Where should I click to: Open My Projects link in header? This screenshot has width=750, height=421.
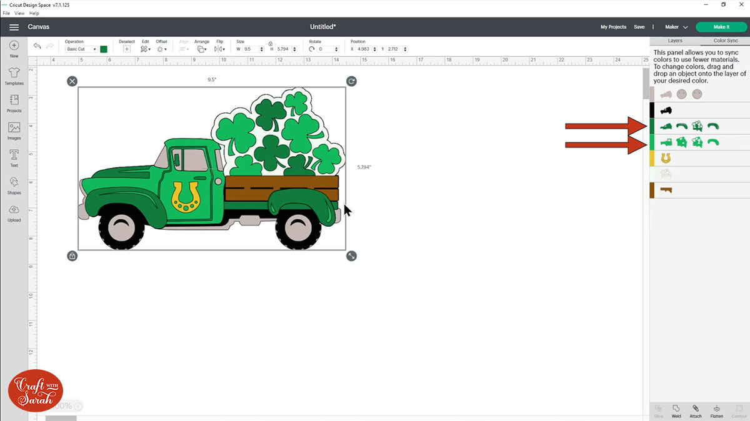tap(613, 27)
